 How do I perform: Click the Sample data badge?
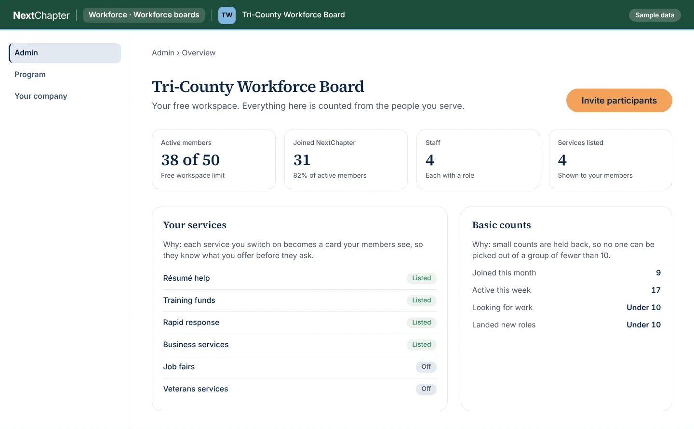654,15
